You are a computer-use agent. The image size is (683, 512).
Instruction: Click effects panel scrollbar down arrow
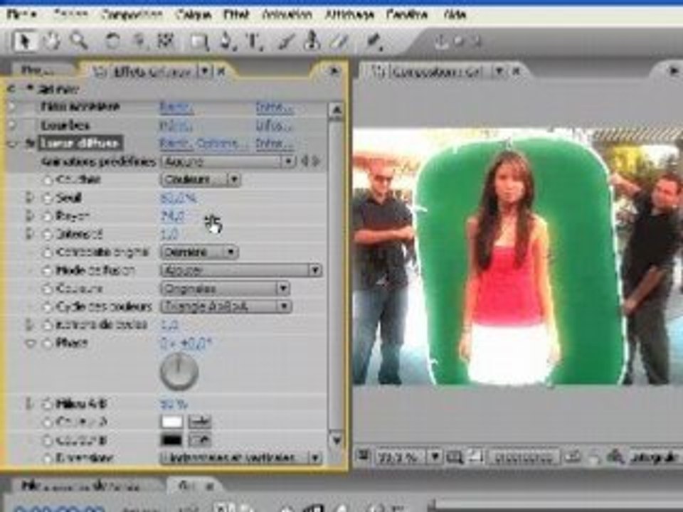click(x=337, y=440)
